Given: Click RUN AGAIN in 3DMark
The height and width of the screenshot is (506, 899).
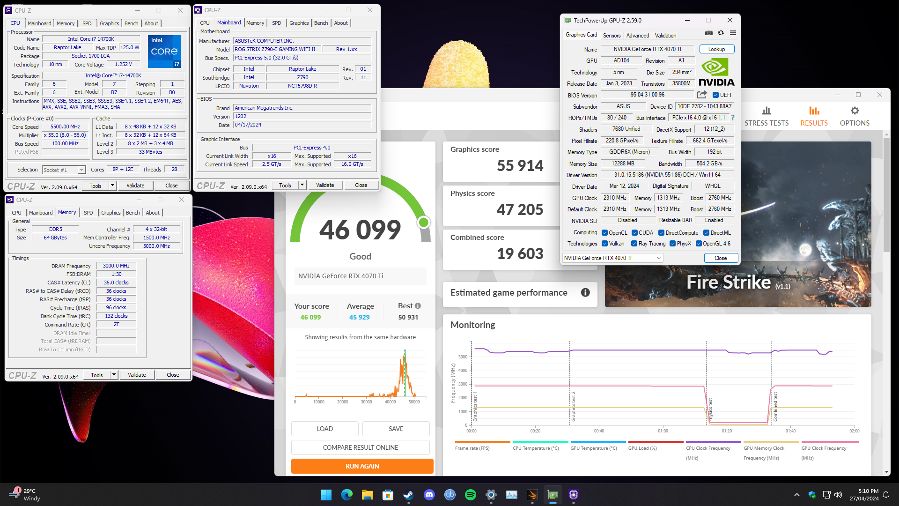Looking at the screenshot, I should click(362, 466).
